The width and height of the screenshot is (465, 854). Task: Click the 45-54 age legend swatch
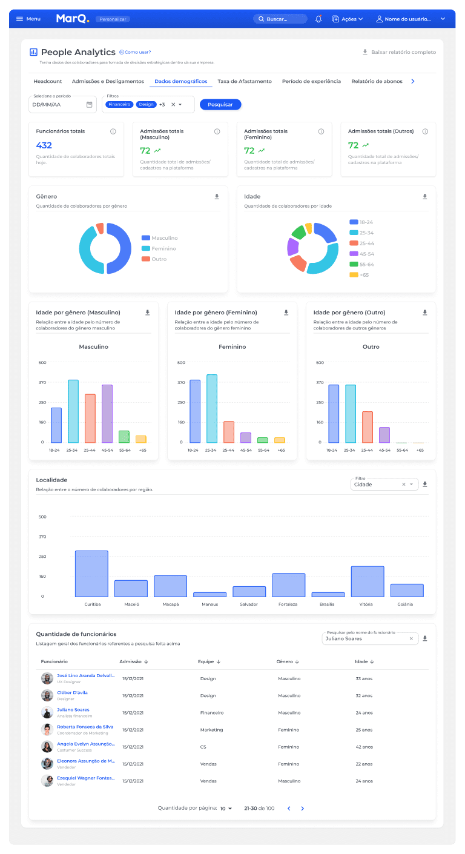click(354, 254)
